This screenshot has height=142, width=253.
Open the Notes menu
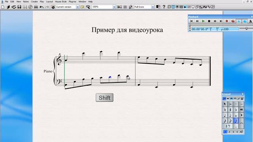pyautogui.click(x=26, y=2)
